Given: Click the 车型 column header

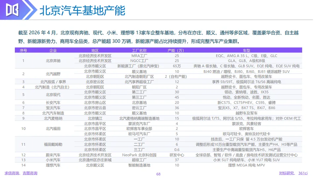Looking at the screenshot, I should click(x=246, y=50).
